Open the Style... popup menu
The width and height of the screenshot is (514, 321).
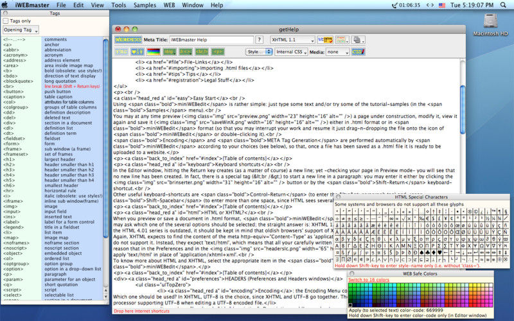point(259,52)
